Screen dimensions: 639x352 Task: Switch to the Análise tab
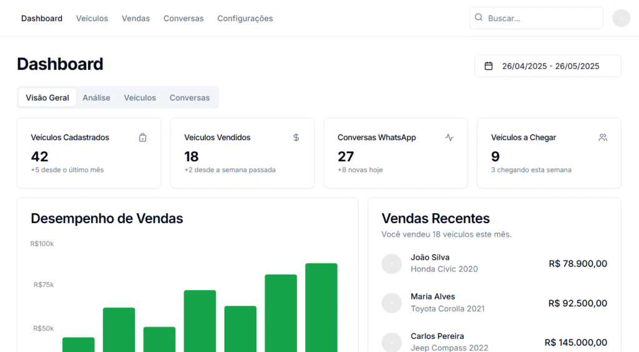[x=96, y=98]
